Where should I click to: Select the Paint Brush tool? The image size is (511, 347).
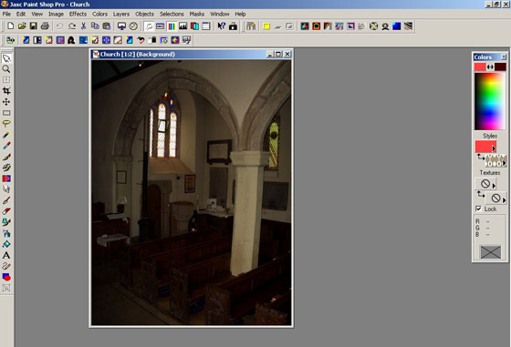[6, 157]
